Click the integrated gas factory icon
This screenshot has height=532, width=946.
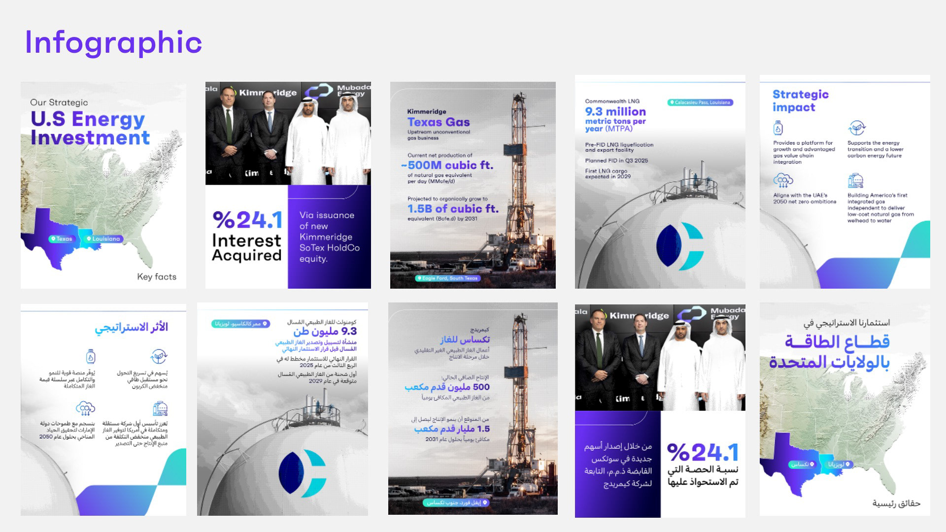(856, 181)
